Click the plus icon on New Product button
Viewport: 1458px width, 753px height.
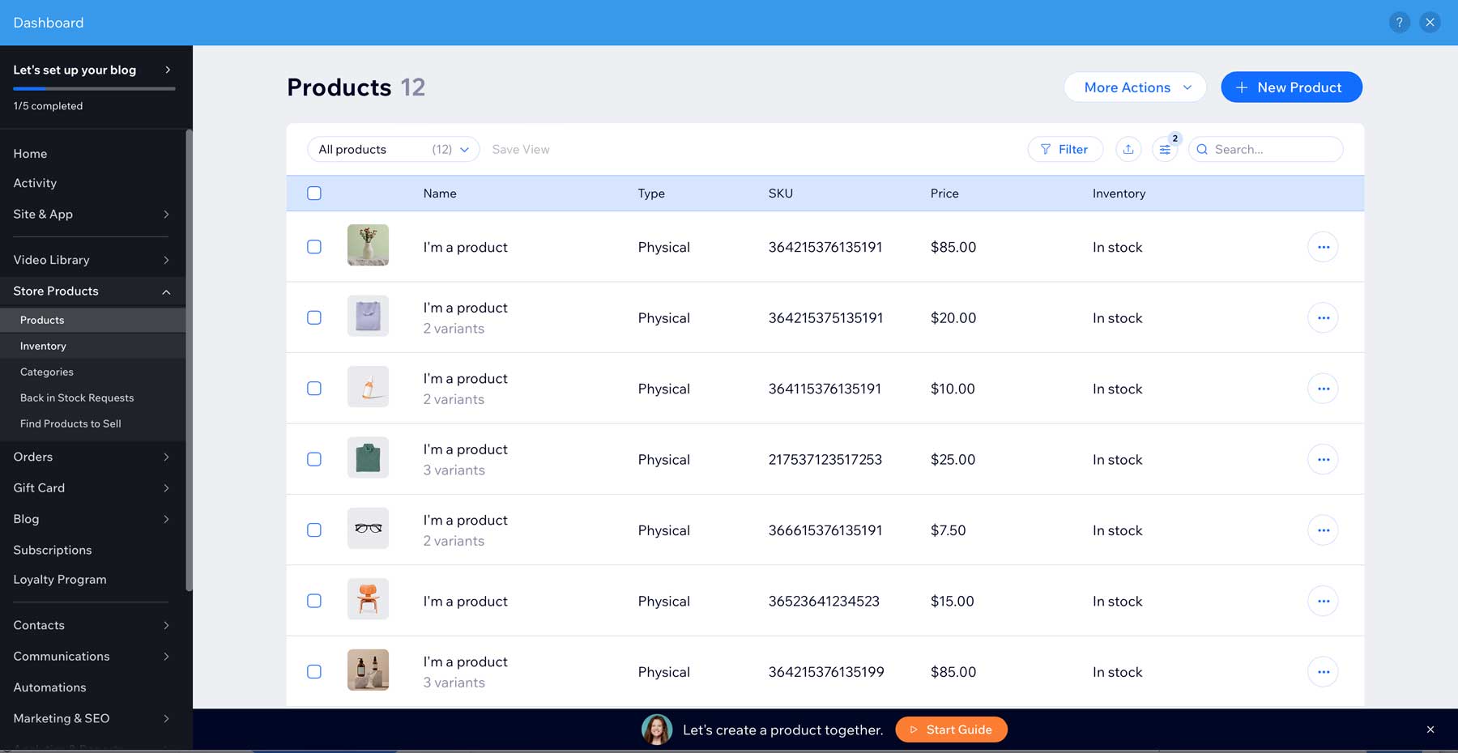click(1241, 87)
